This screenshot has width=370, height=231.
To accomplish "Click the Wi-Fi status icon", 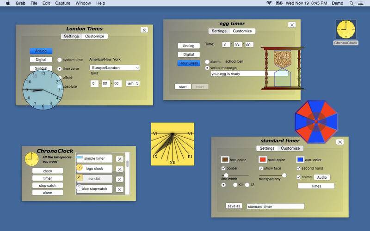I will point(269,3).
